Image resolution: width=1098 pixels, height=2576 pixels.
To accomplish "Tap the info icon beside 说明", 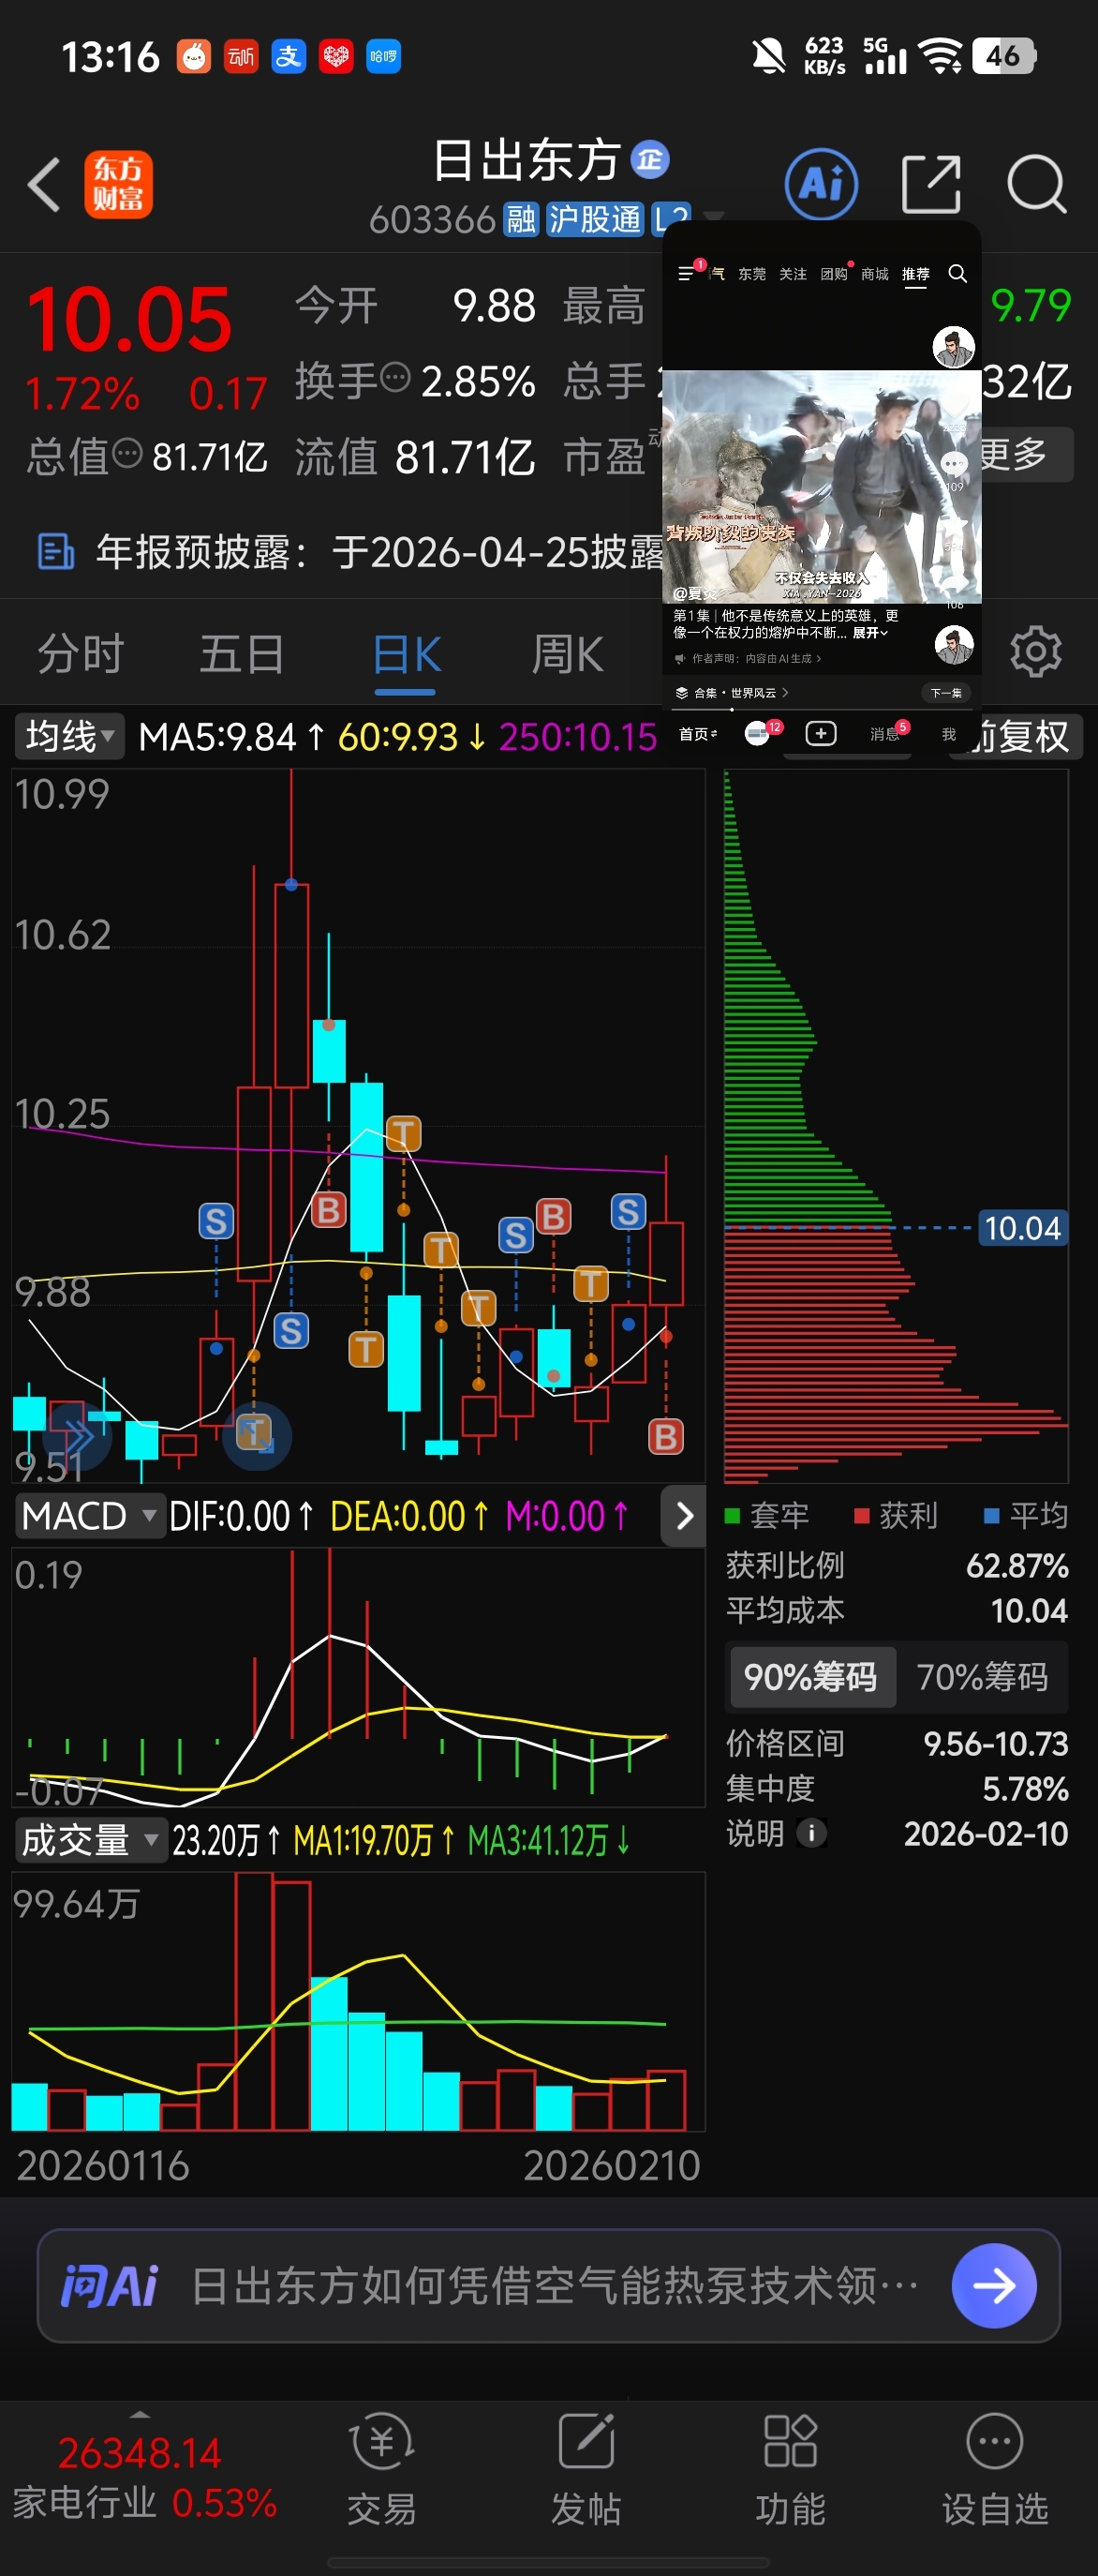I will tap(811, 1833).
